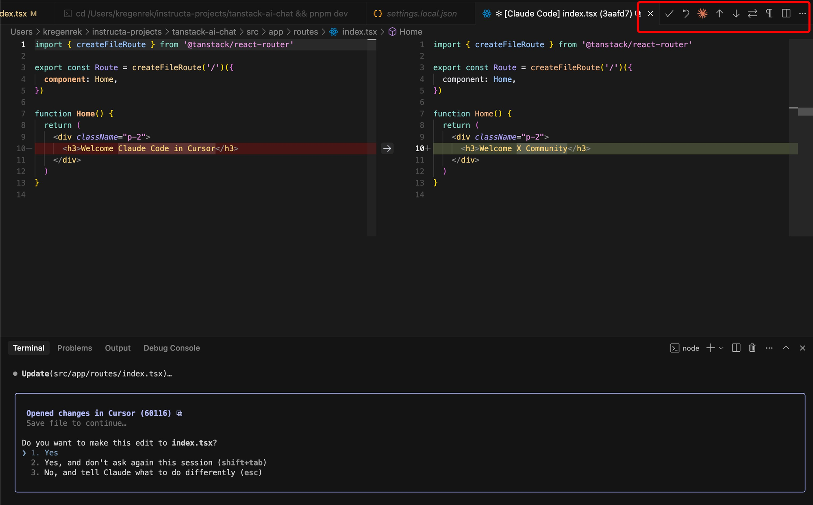Click Save file to continue message
This screenshot has width=813, height=505.
click(x=76, y=423)
